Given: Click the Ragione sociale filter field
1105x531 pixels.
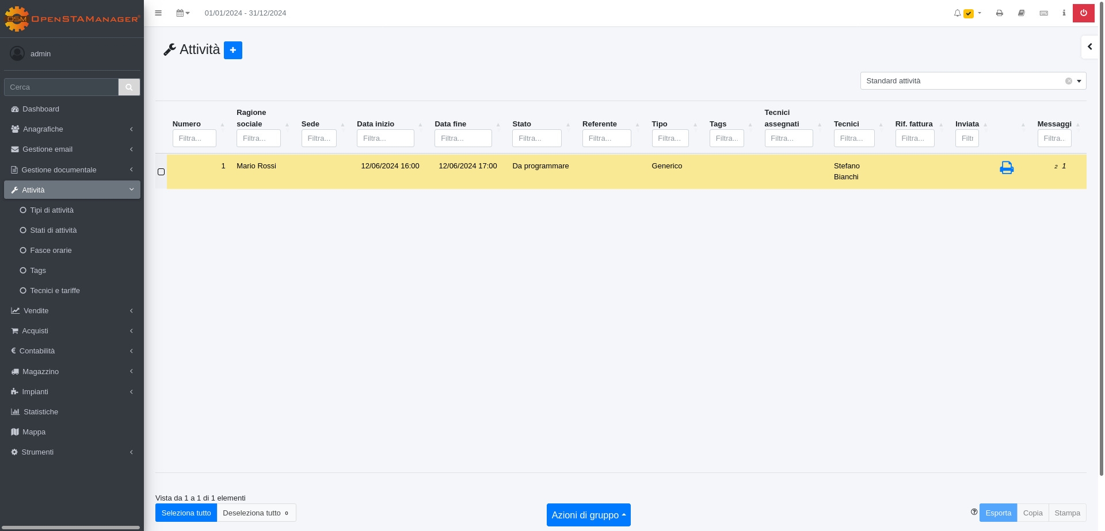Looking at the screenshot, I should pos(258,138).
